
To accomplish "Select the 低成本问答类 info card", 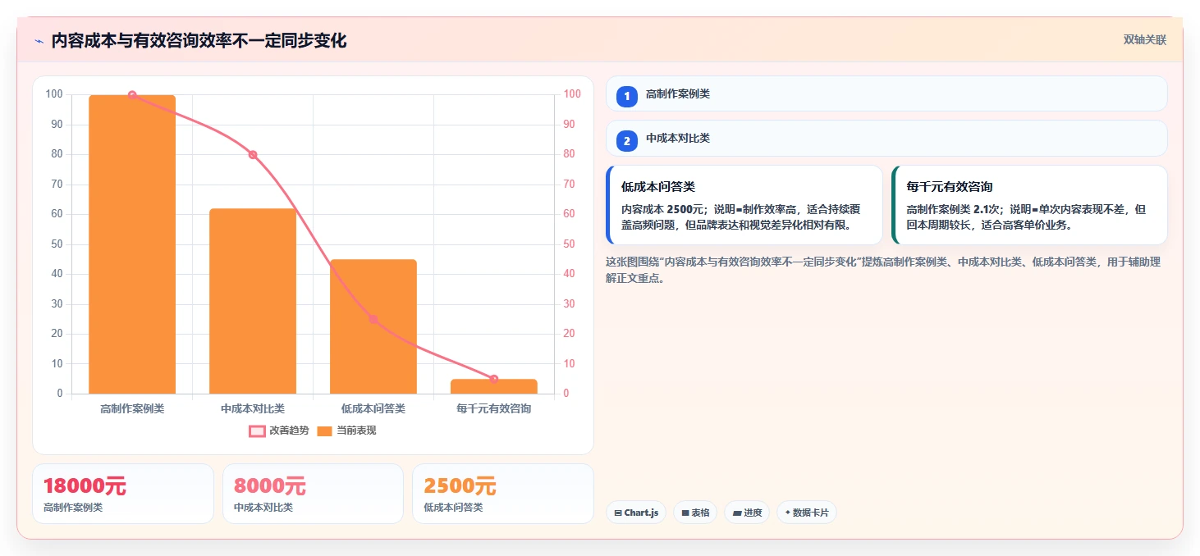I will pyautogui.click(x=744, y=205).
